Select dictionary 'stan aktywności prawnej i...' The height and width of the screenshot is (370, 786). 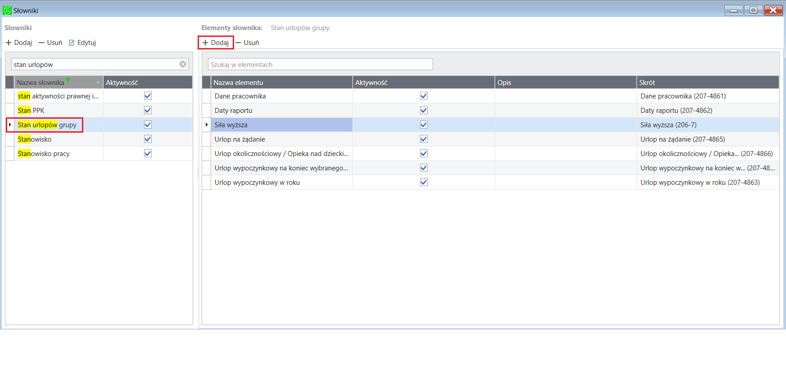click(58, 96)
